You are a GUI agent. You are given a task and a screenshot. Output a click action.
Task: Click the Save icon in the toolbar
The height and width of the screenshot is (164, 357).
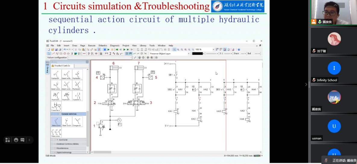pos(56,50)
